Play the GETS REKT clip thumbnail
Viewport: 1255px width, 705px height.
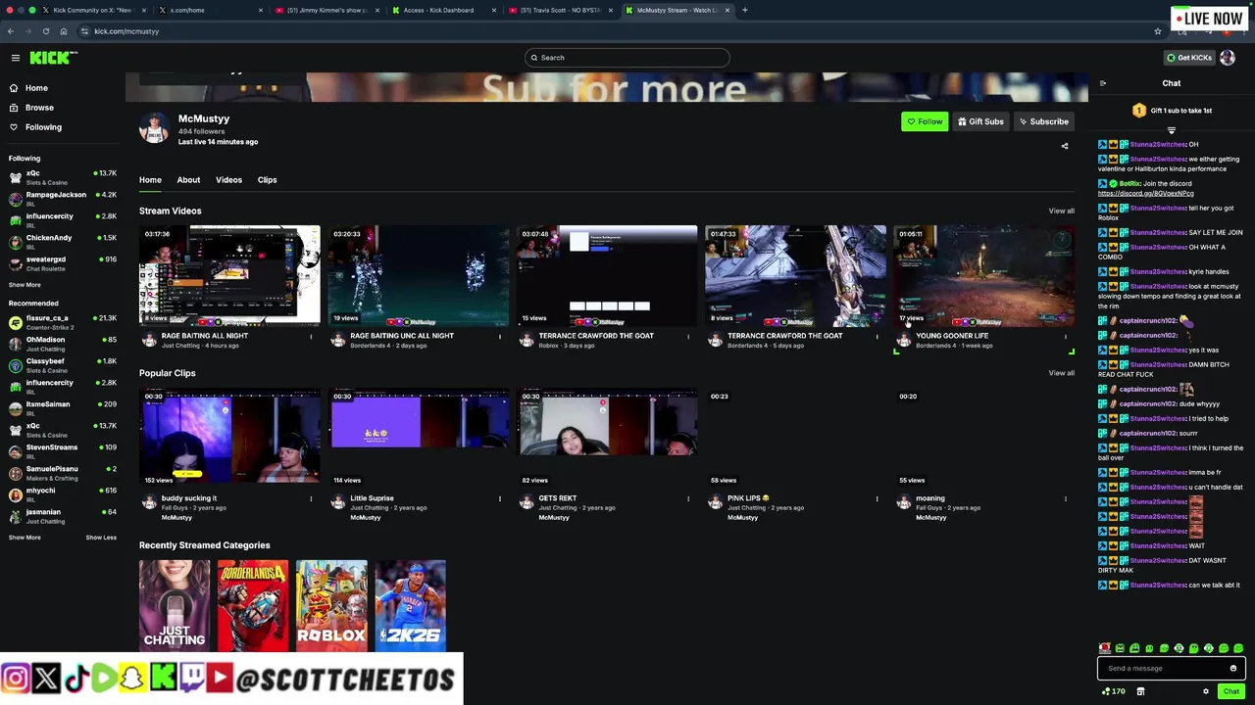[x=608, y=439]
